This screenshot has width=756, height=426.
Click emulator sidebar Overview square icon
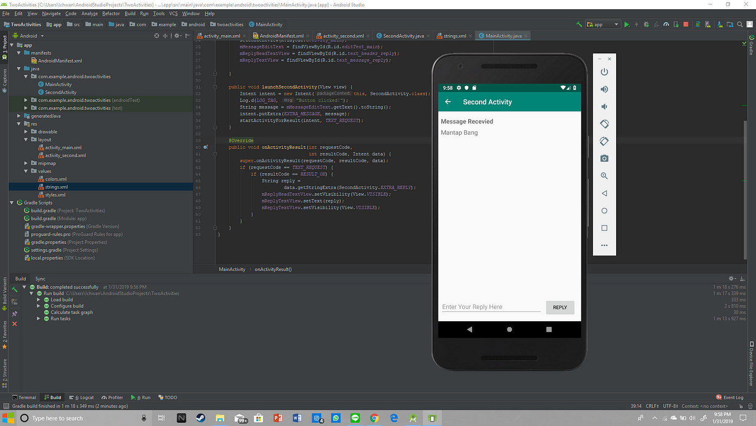pos(604,228)
